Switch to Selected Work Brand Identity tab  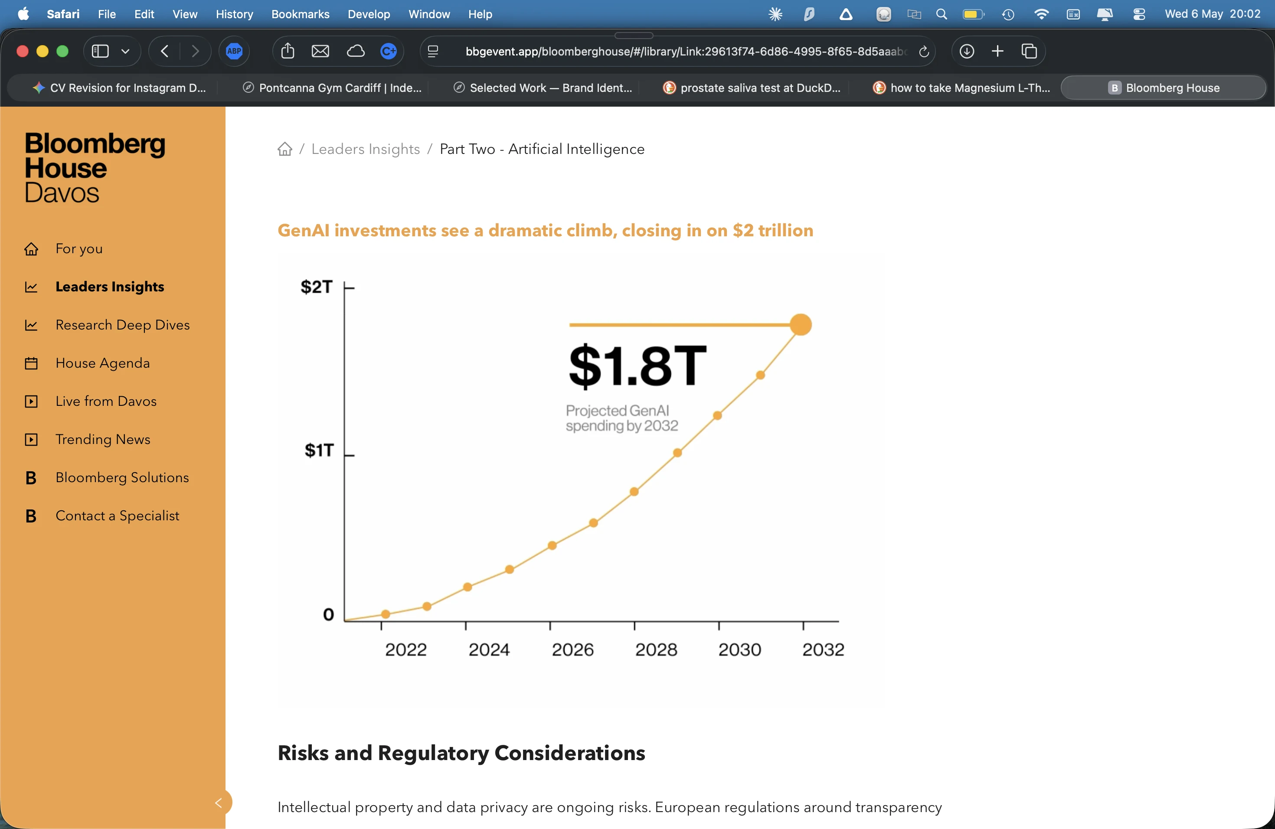[x=543, y=88]
